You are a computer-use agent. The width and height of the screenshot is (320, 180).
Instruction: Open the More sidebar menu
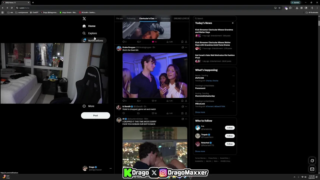[88, 106]
